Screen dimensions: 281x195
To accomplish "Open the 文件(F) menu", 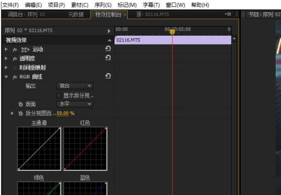I will click(x=11, y=5).
